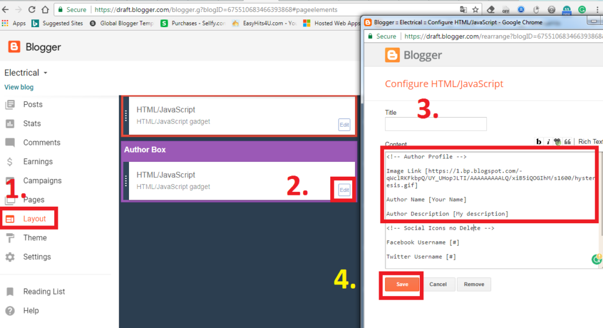Bookmark this page with star icon
The image size is (603, 328).
click(475, 9)
